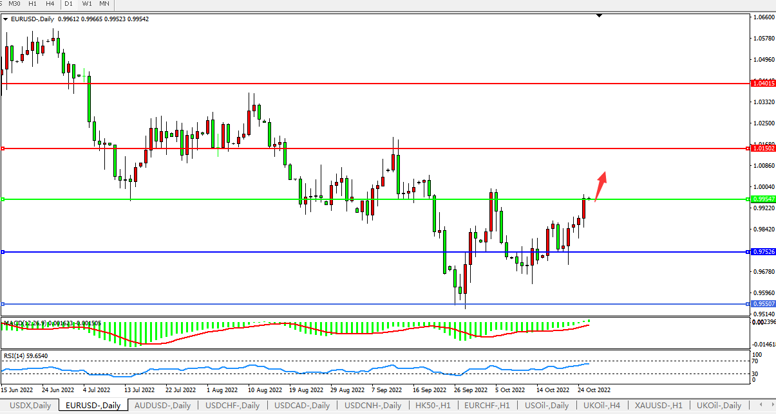Expand the EURUSD chart title dropdown triangle
The height and width of the screenshot is (414, 776).
(x=6, y=19)
